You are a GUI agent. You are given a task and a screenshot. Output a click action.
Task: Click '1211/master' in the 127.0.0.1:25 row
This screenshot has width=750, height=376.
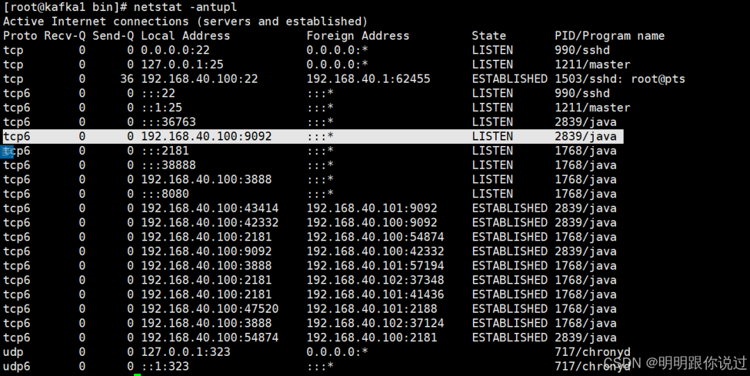(592, 65)
